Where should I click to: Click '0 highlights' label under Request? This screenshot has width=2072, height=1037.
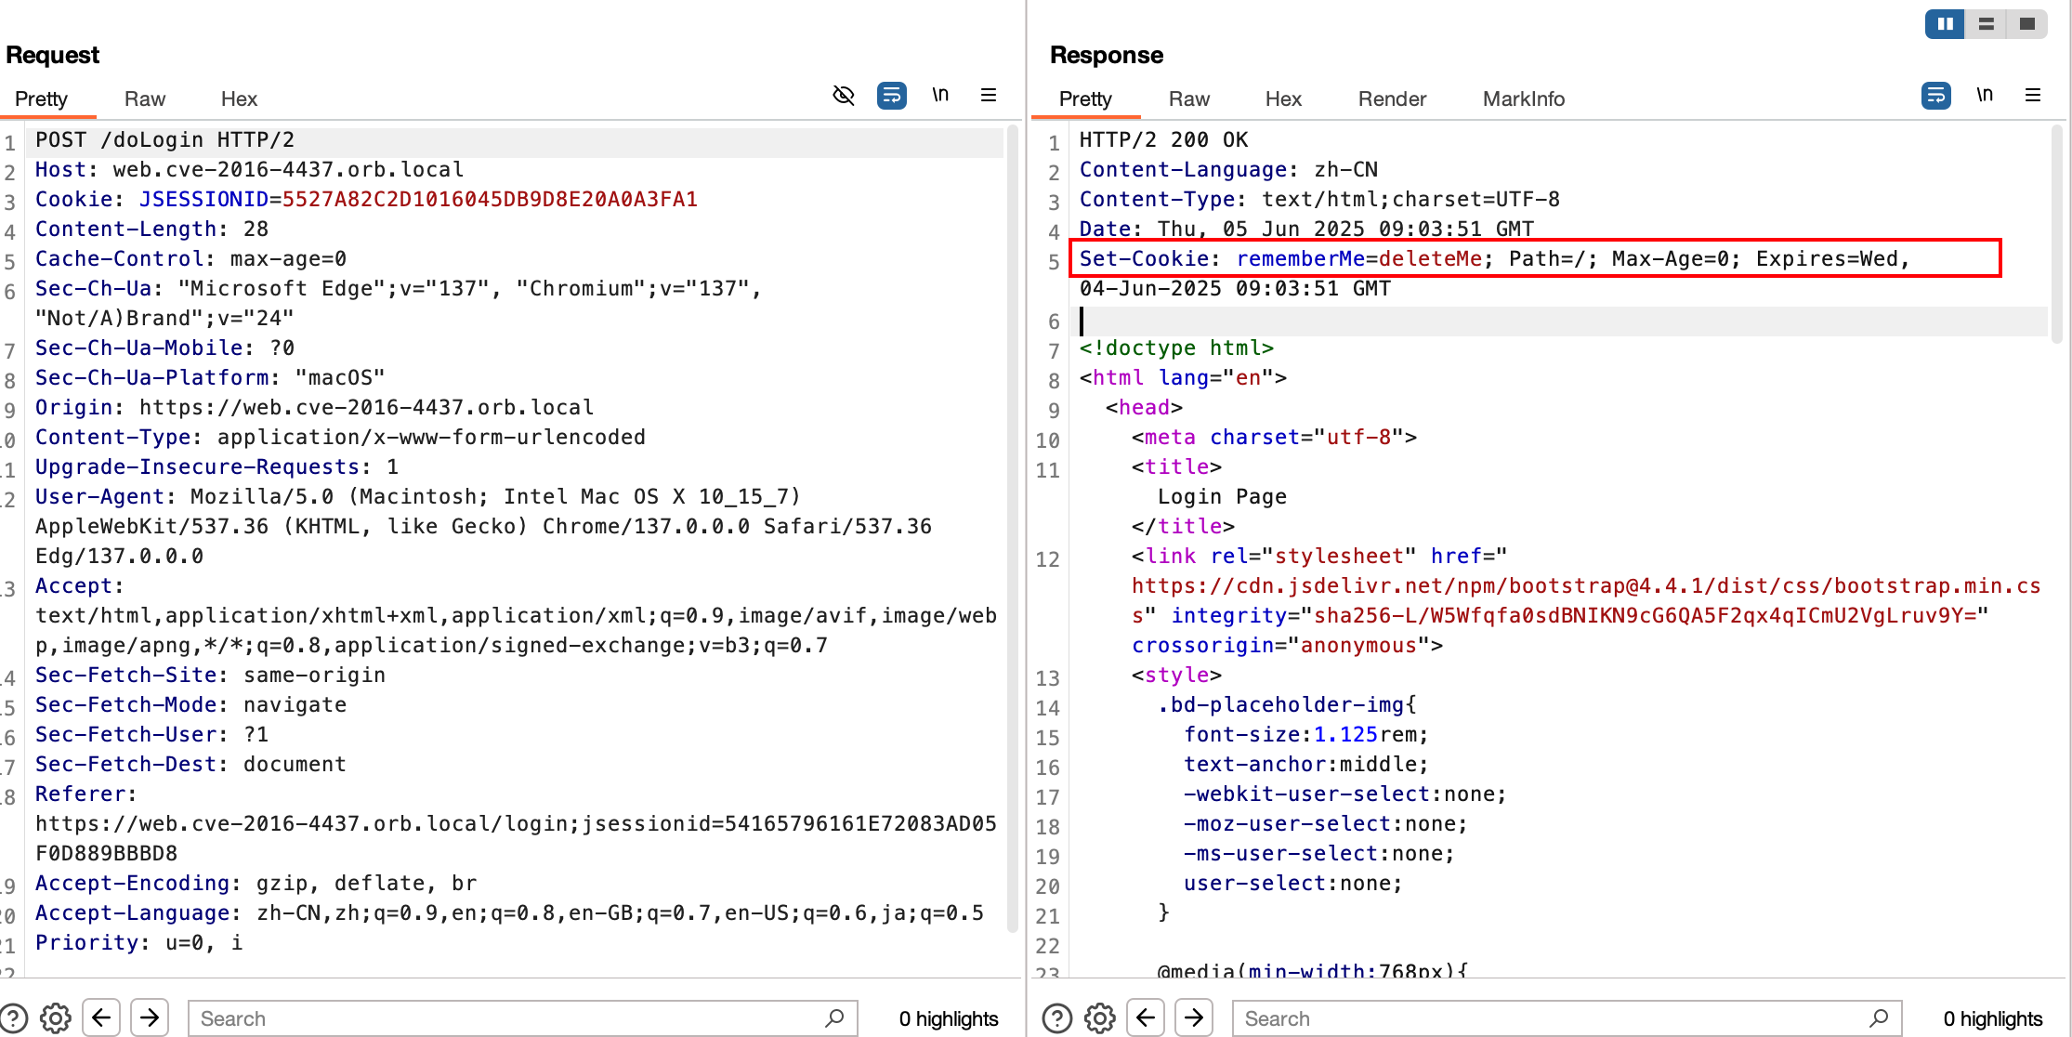[x=949, y=1018]
